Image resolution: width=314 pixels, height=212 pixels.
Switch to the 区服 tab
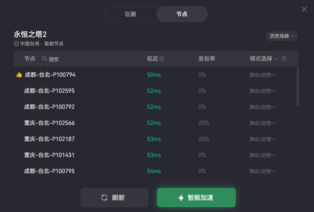coord(130,14)
